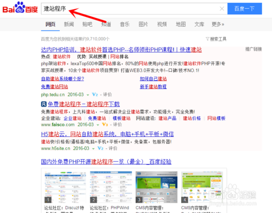
Task: Click the 百度一下 search button
Action: click(245, 9)
